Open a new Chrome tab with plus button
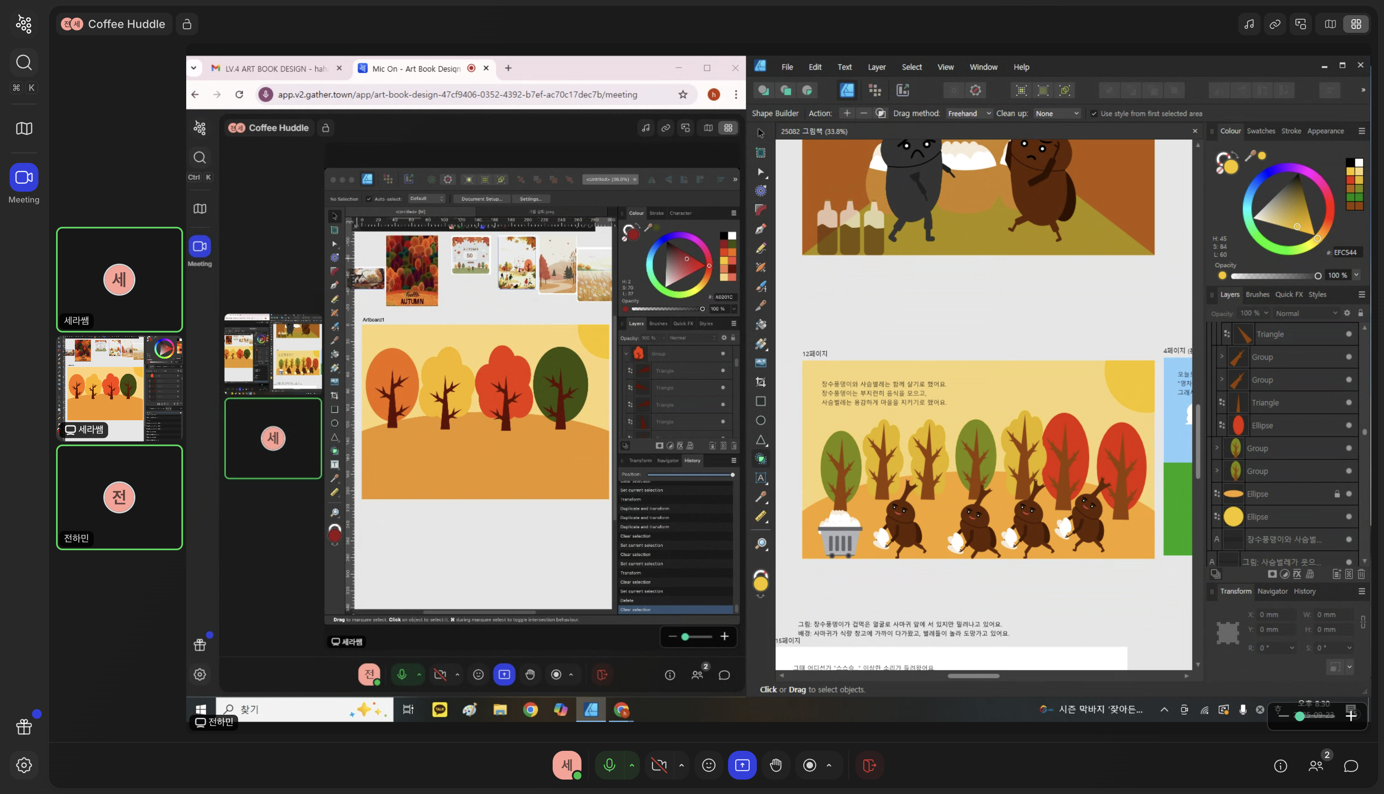 (508, 68)
